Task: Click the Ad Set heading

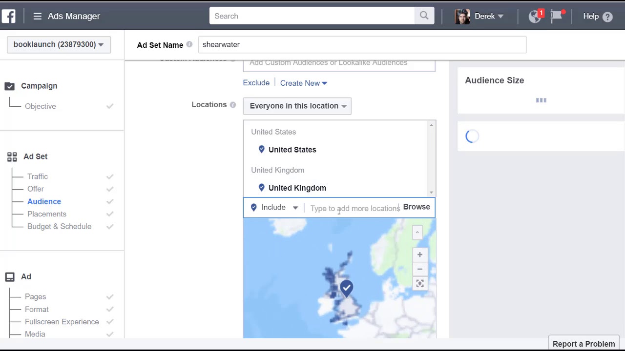Action: [x=36, y=156]
